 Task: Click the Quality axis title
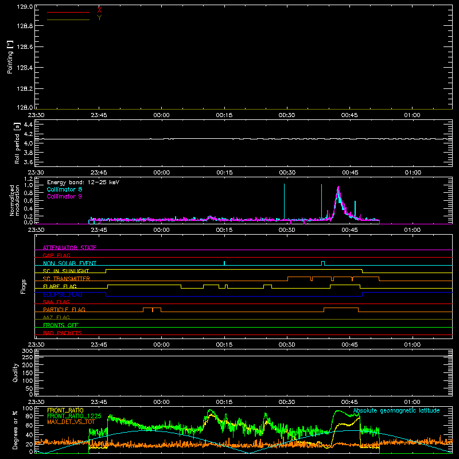pyautogui.click(x=15, y=372)
